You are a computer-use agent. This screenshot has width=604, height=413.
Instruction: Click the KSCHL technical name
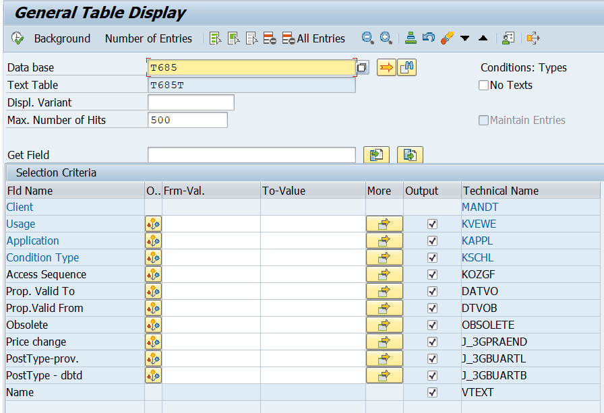477,257
